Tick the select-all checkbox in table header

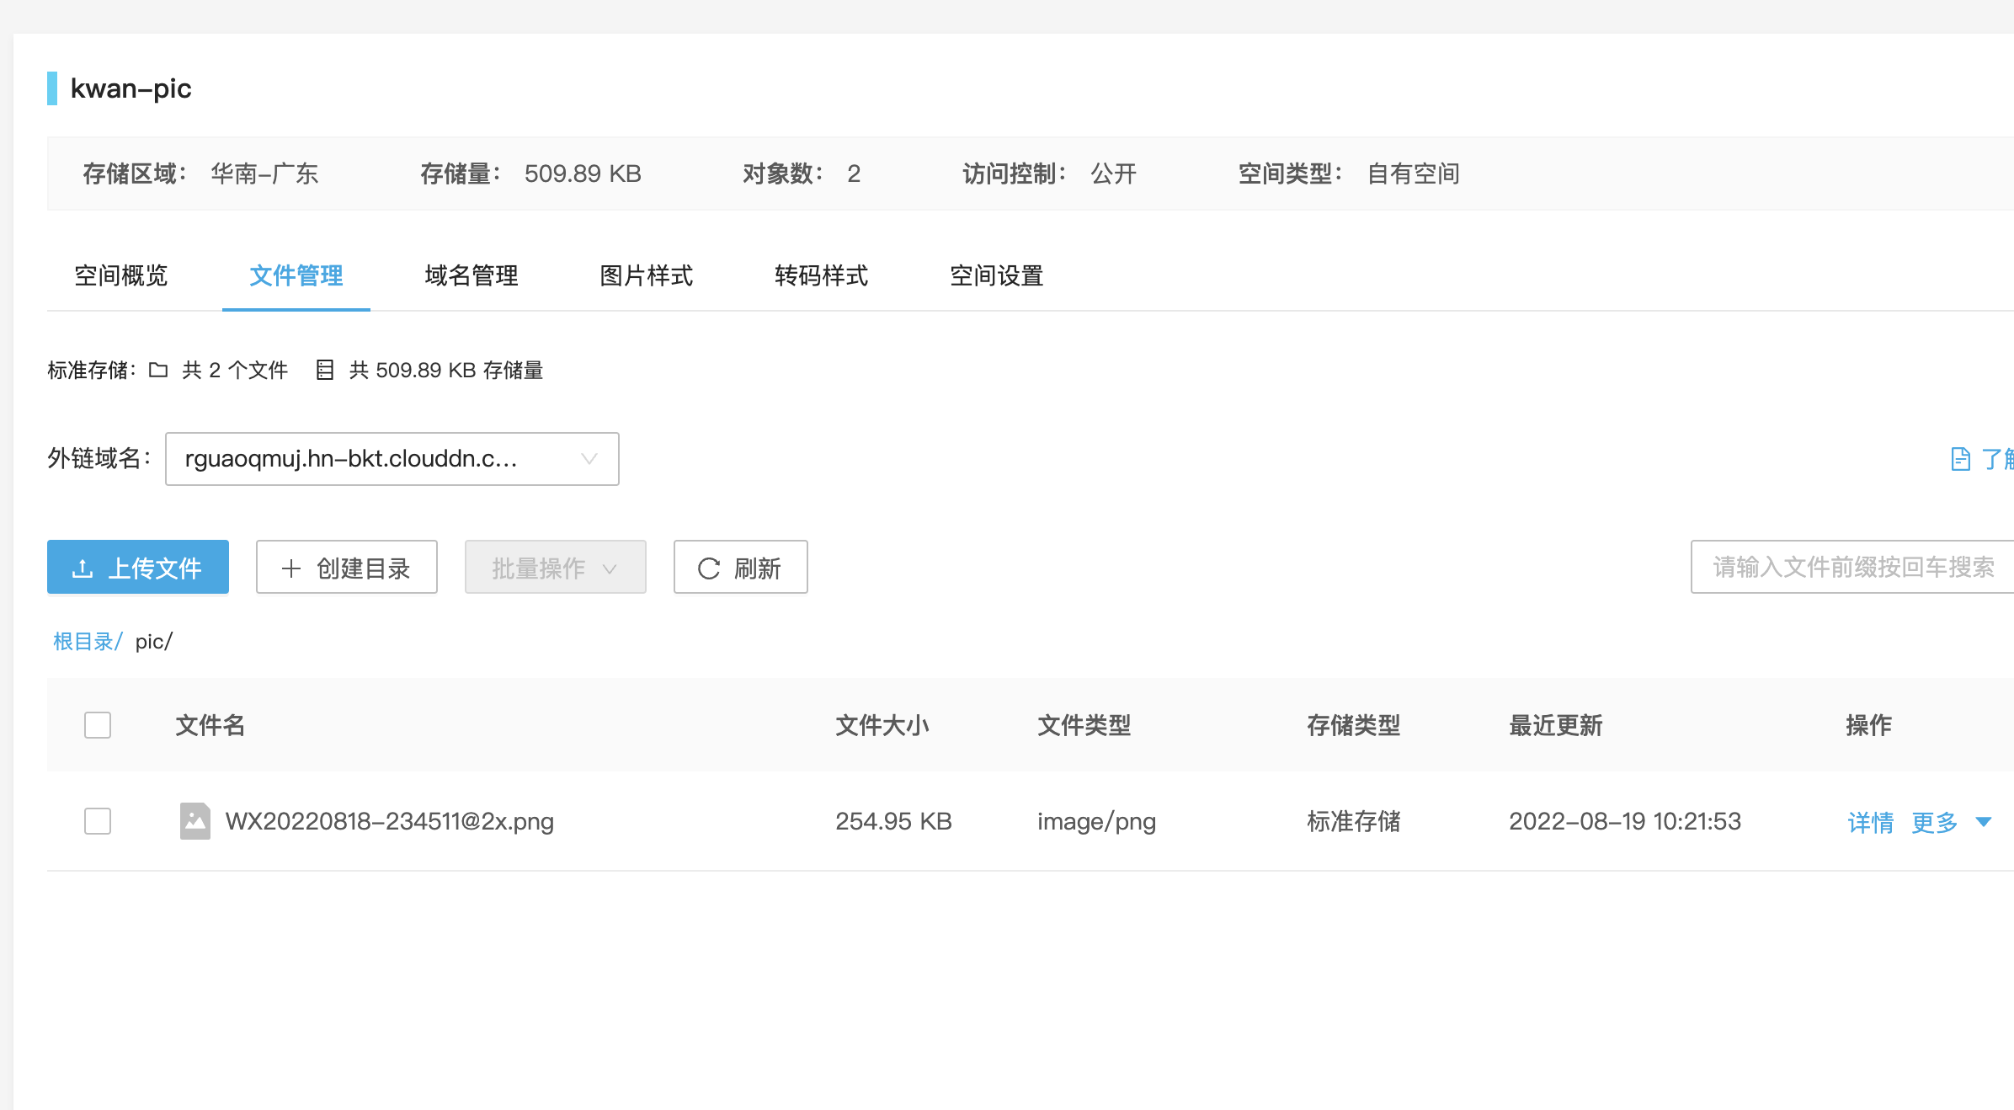point(98,725)
